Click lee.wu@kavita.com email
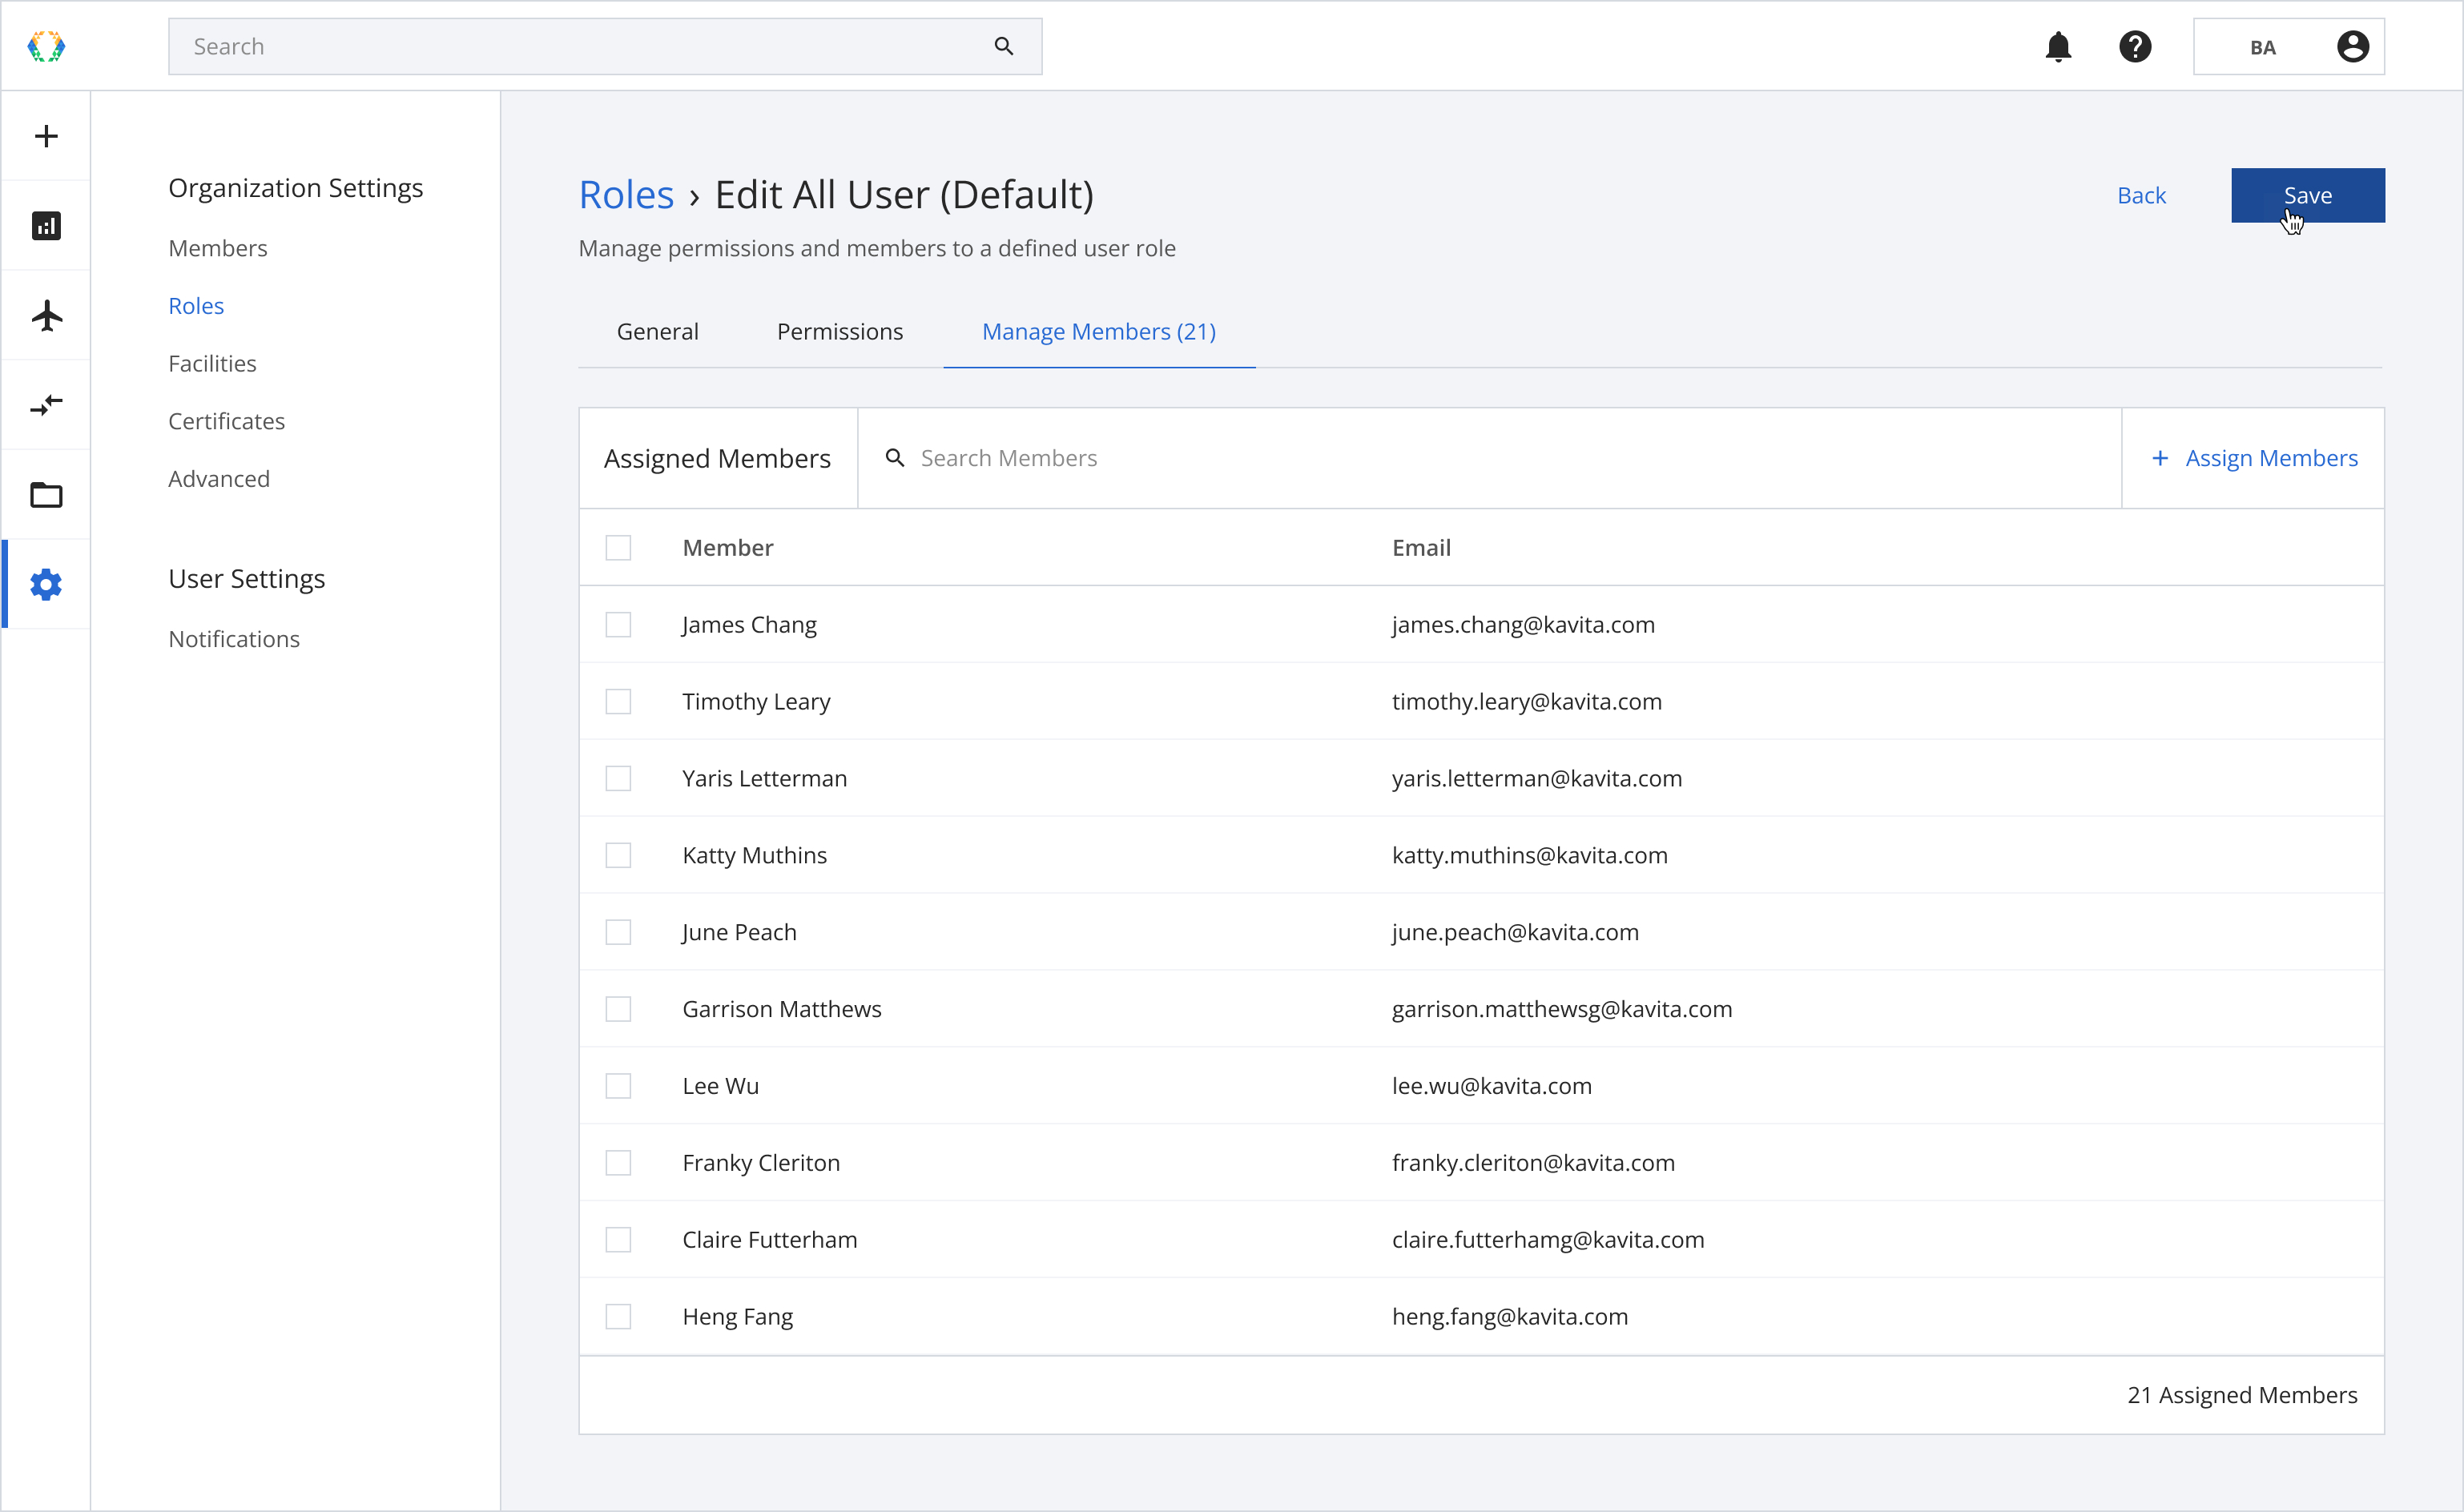This screenshot has width=2464, height=1512. (1492, 1086)
